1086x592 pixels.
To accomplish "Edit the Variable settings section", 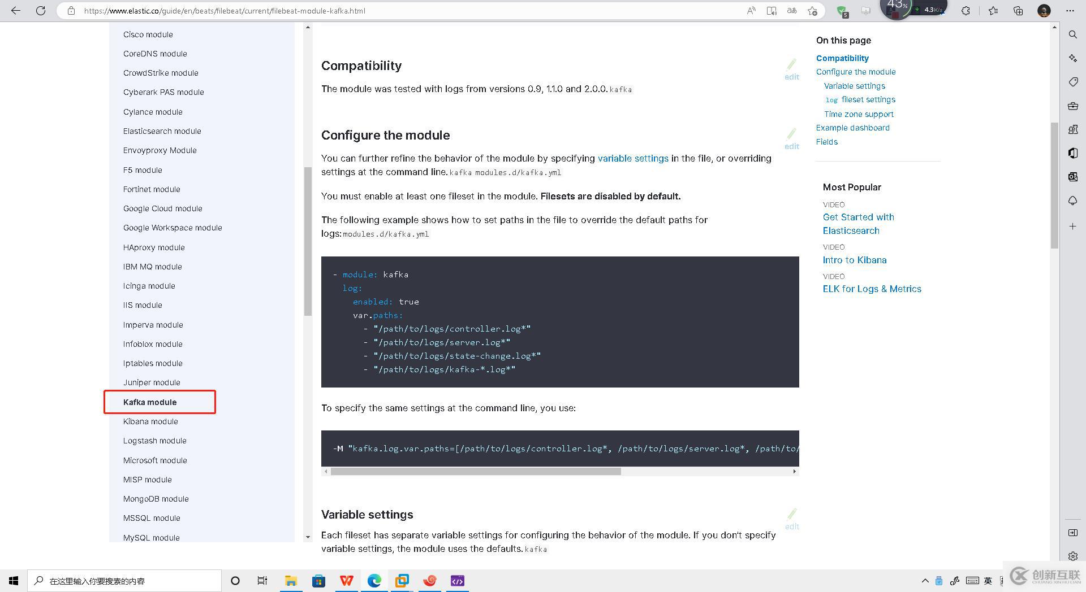I will coord(792,520).
